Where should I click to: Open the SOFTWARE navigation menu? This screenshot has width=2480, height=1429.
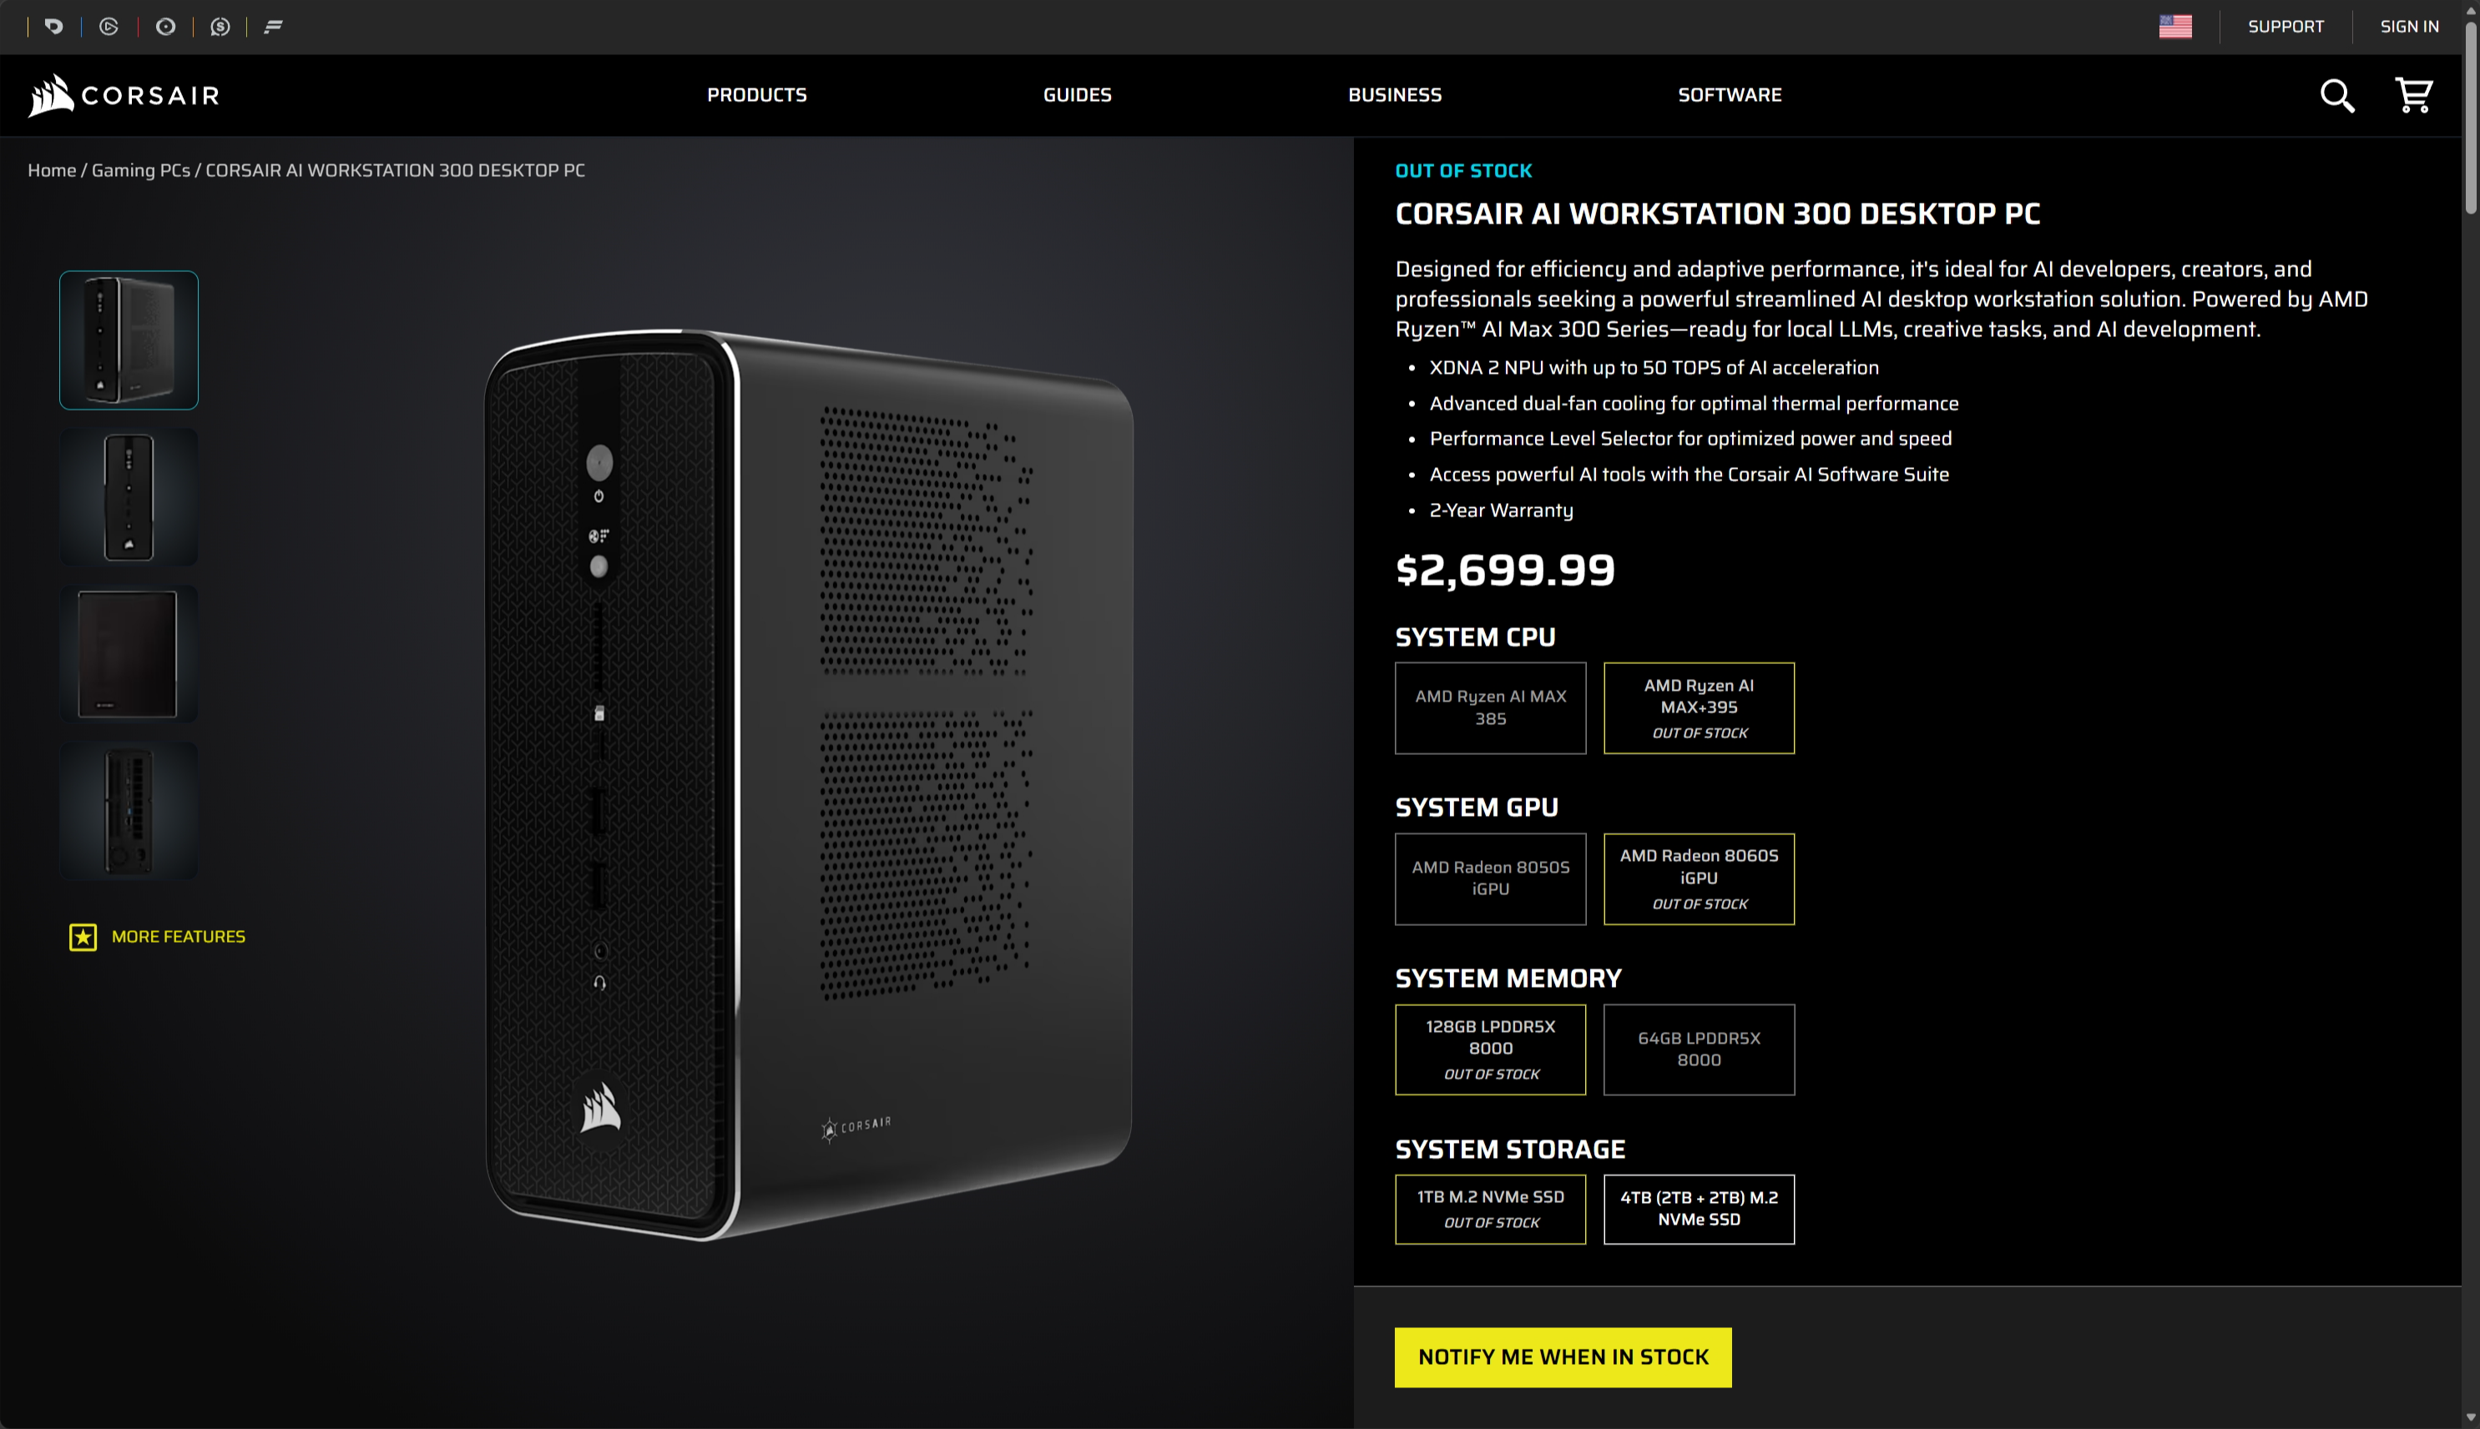[x=1729, y=95]
